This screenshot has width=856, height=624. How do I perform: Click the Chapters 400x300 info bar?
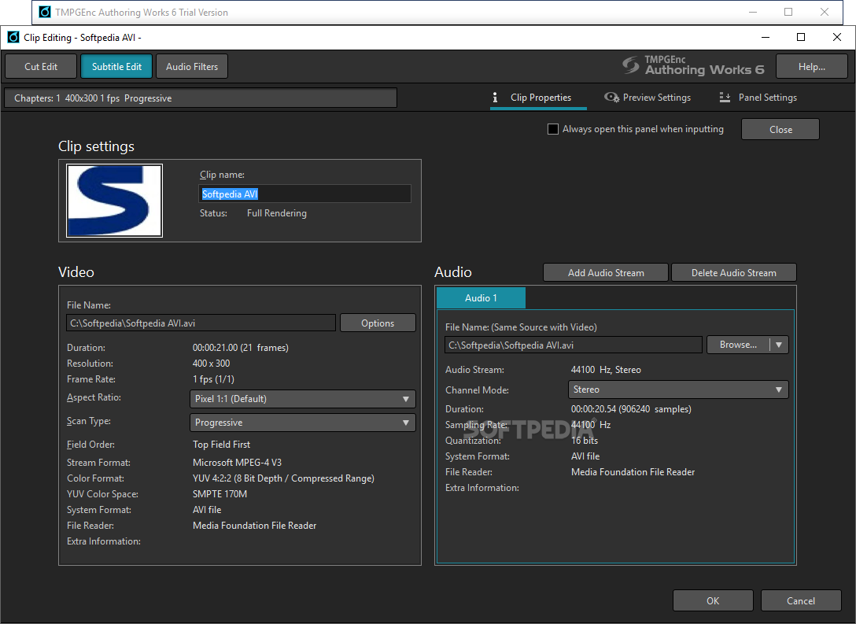[201, 98]
